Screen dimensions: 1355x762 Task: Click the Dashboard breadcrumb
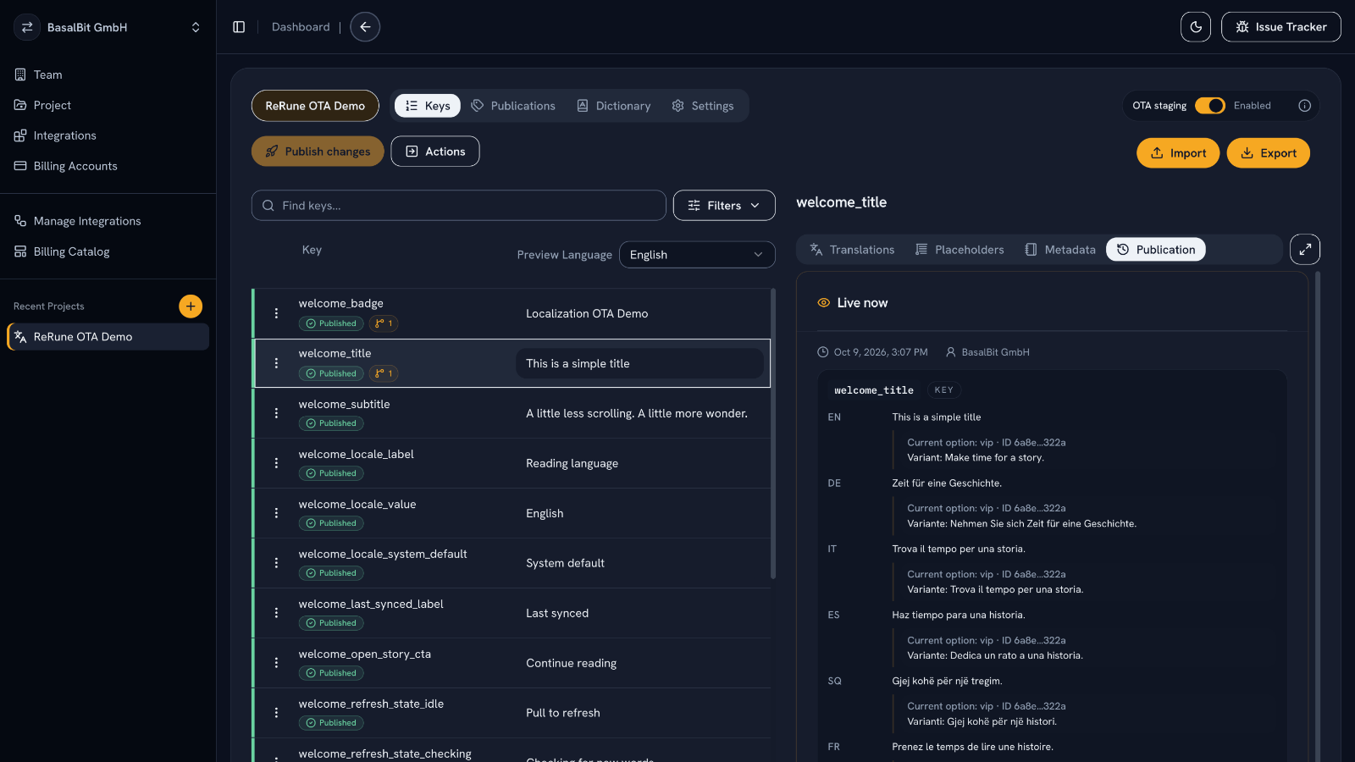[301, 27]
